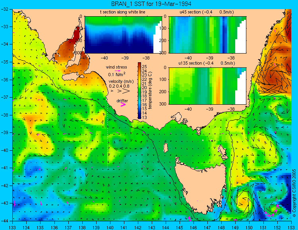Select the 'velocity (m/s)' legend label
Screen dimensions: 298x230
coord(121,81)
